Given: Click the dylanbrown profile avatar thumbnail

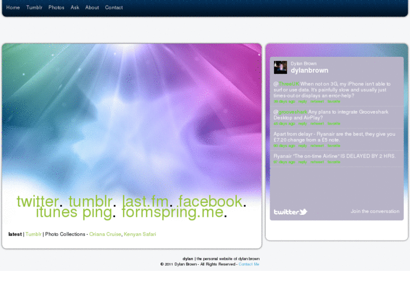Looking at the screenshot, I should click(x=280, y=68).
